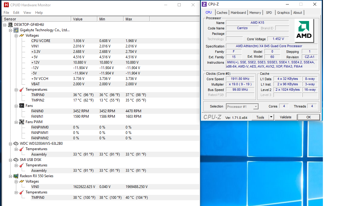This screenshot has width=347, height=206.
Task: Click the computer icon beside DESKTOP-GF4EH6J
Action: [x=11, y=25]
